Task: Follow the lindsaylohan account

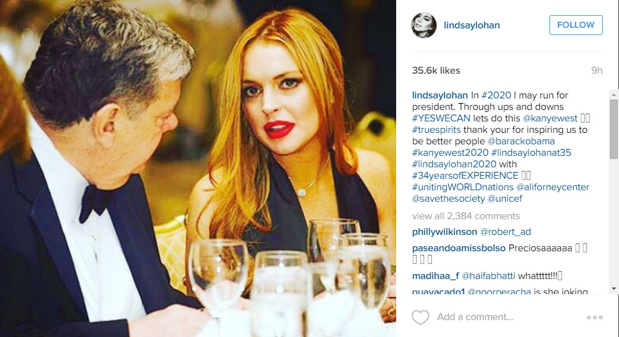Action: click(x=576, y=25)
